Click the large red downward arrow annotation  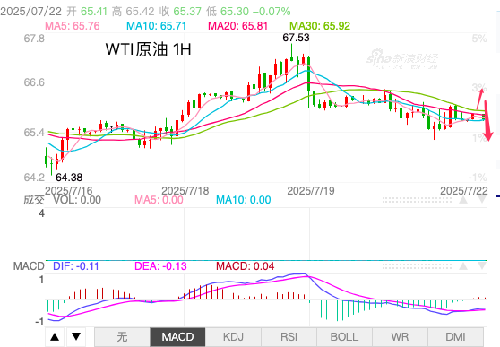coord(487,121)
